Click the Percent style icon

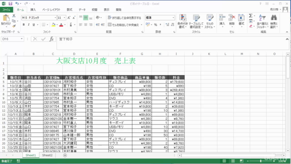[156, 25]
